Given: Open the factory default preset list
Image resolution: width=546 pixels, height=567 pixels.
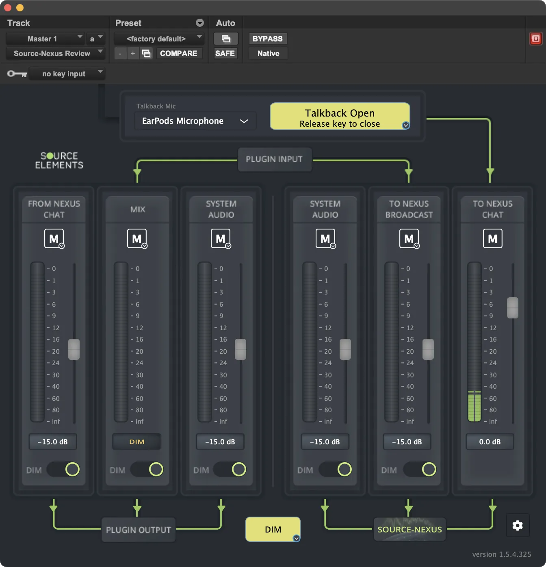Looking at the screenshot, I should pos(159,39).
